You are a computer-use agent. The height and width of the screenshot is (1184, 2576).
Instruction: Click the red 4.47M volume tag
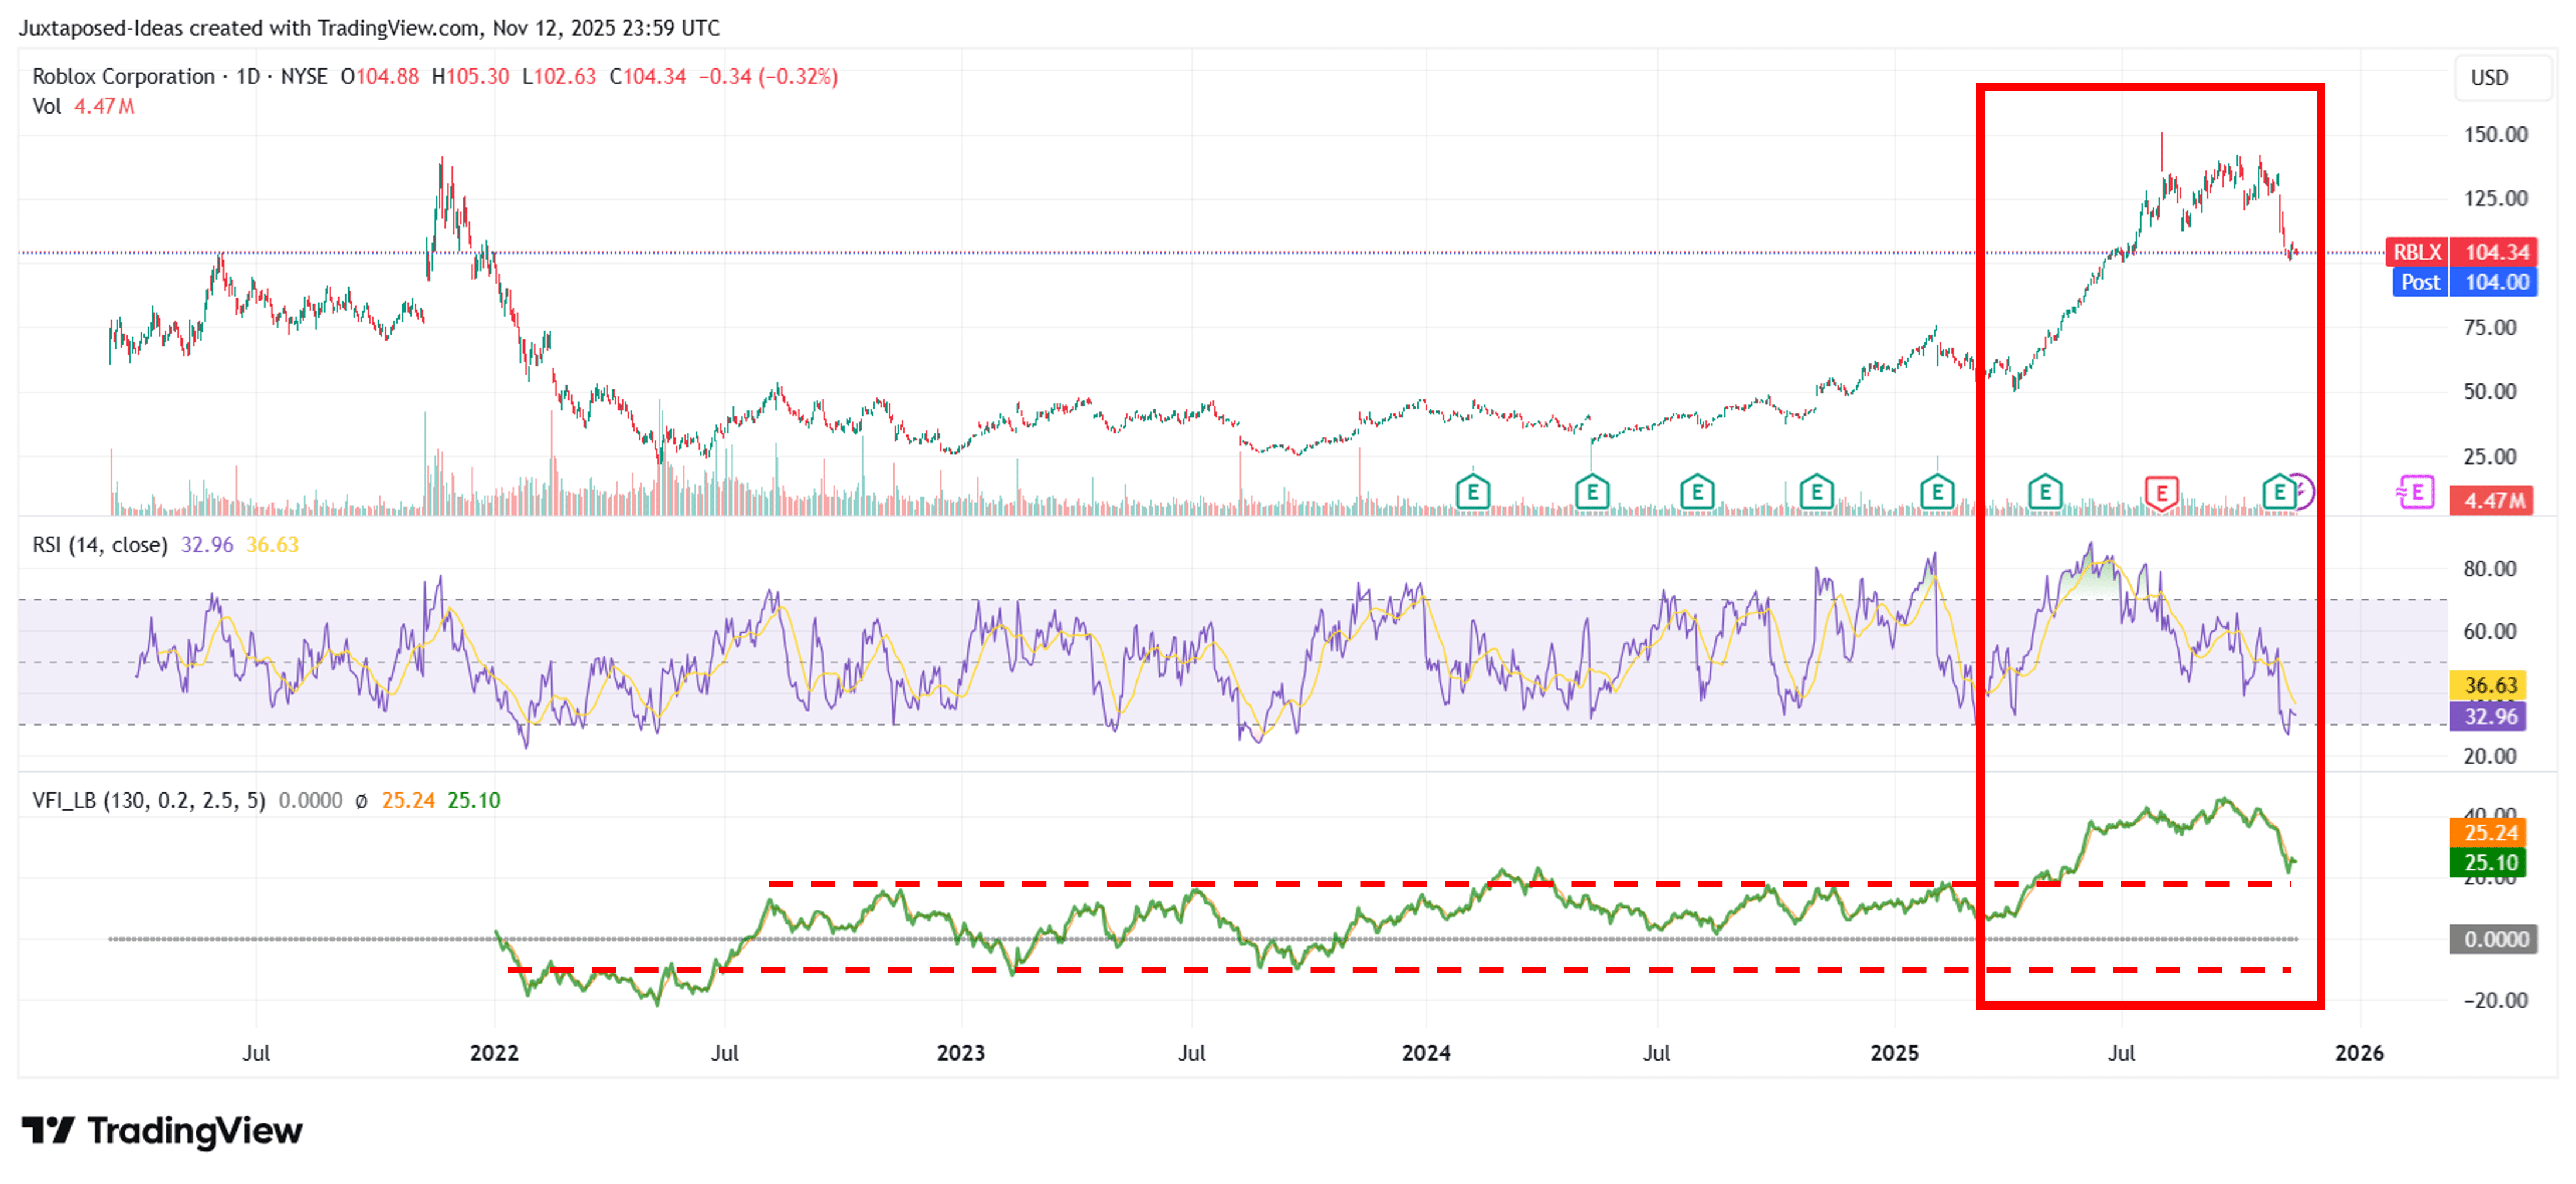[2491, 500]
